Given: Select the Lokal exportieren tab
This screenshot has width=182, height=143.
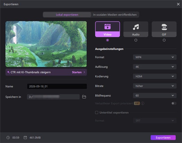Looking at the screenshot, I should [x=67, y=15].
